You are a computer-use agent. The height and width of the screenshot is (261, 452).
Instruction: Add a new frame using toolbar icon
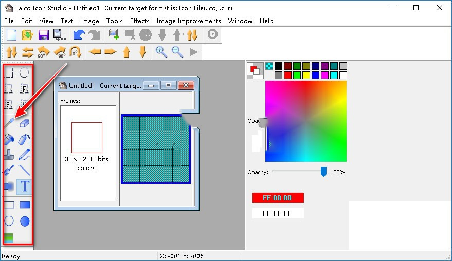tap(114, 35)
